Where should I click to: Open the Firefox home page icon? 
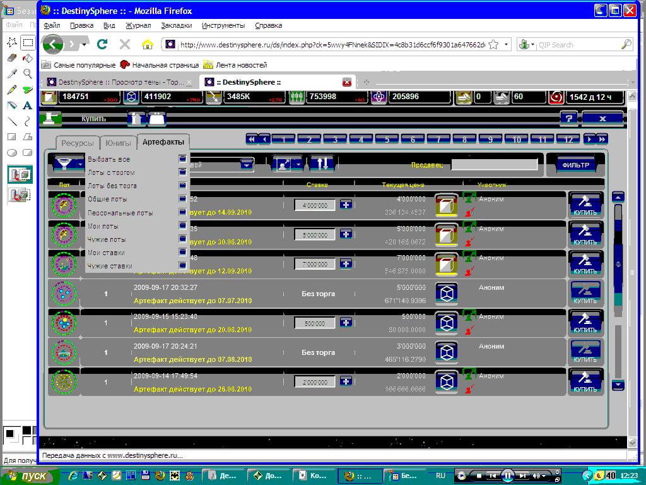[x=147, y=44]
